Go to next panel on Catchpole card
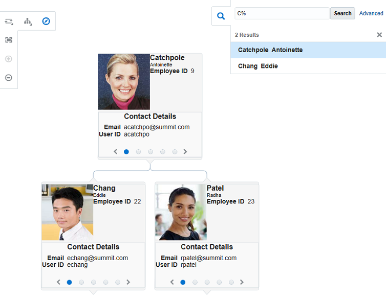Viewport: 386px width, 300px height. coord(185,152)
